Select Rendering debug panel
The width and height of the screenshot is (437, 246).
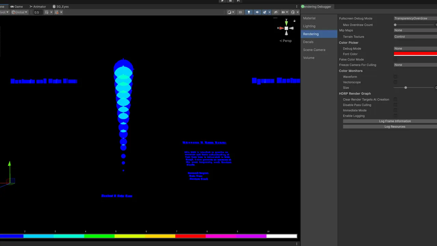click(319, 34)
